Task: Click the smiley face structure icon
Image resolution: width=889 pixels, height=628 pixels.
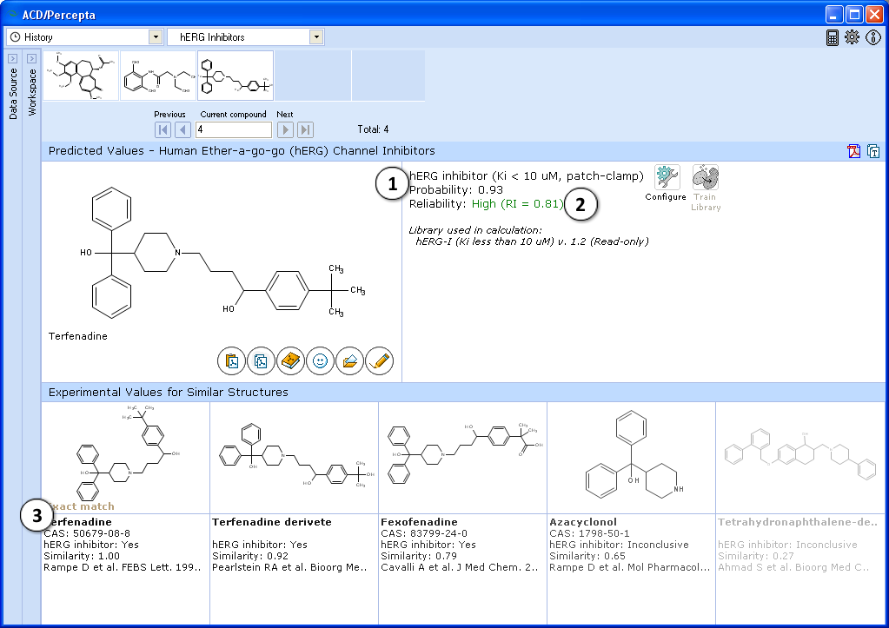Action: (320, 360)
